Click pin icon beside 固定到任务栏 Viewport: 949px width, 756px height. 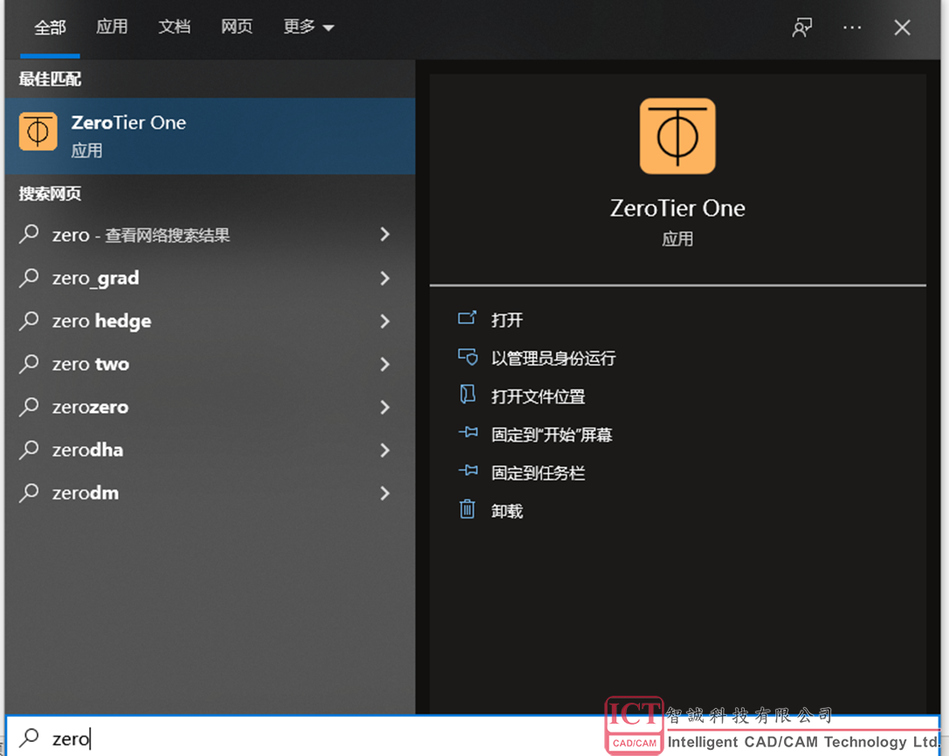point(468,471)
